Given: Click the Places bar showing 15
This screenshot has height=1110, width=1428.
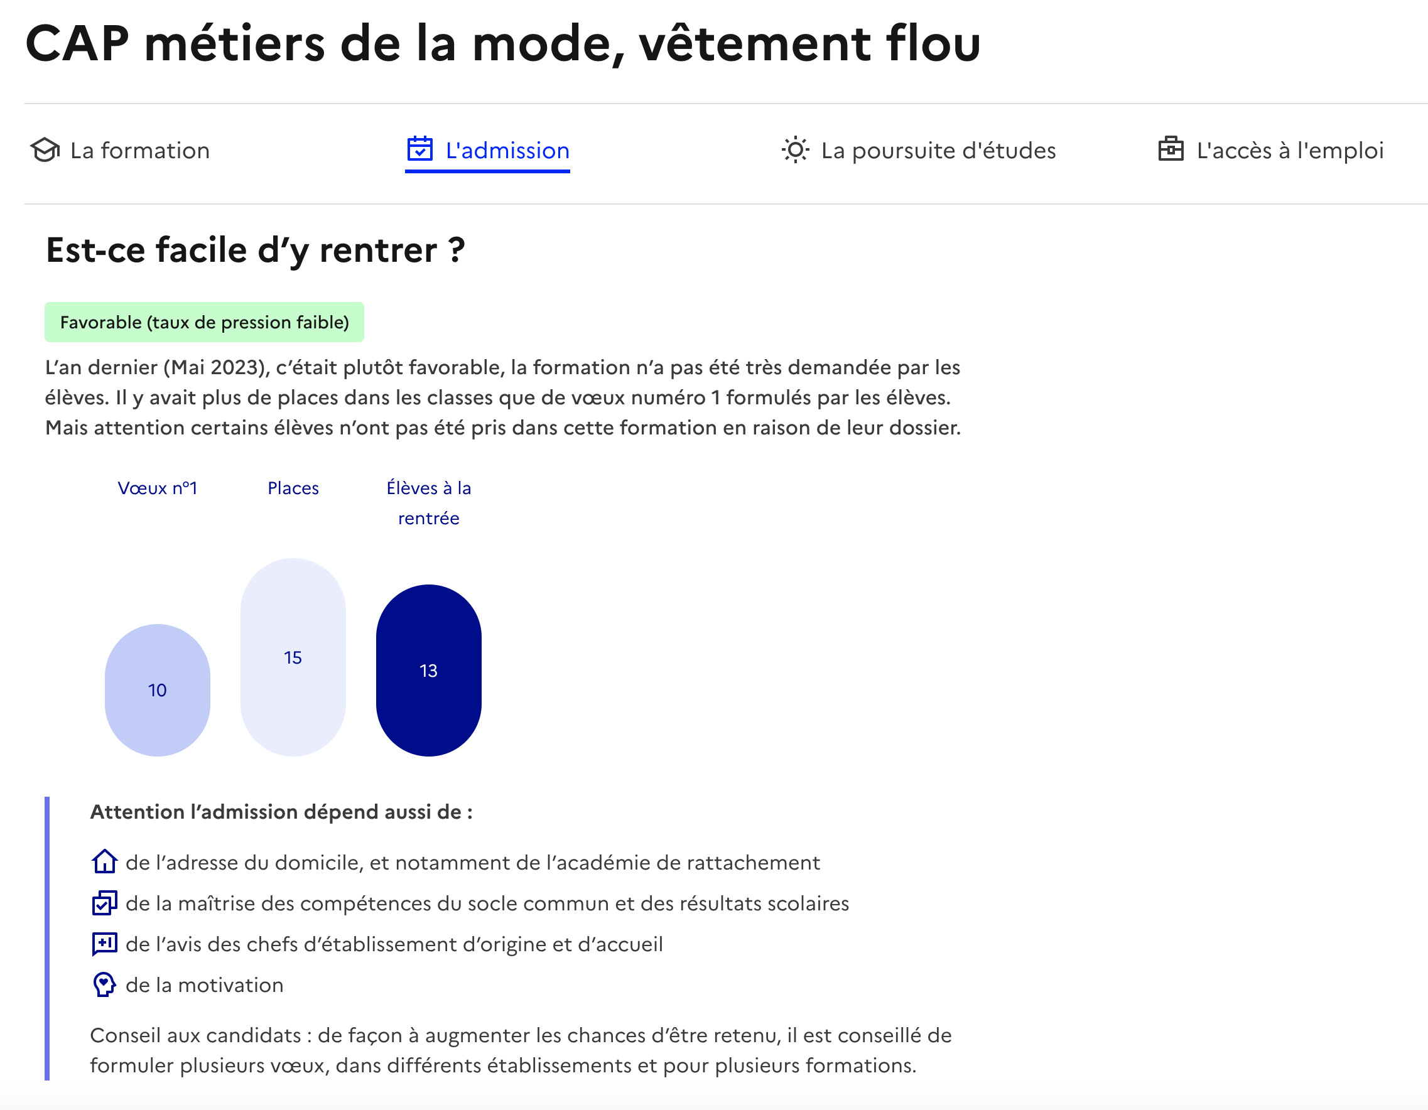Looking at the screenshot, I should (293, 657).
